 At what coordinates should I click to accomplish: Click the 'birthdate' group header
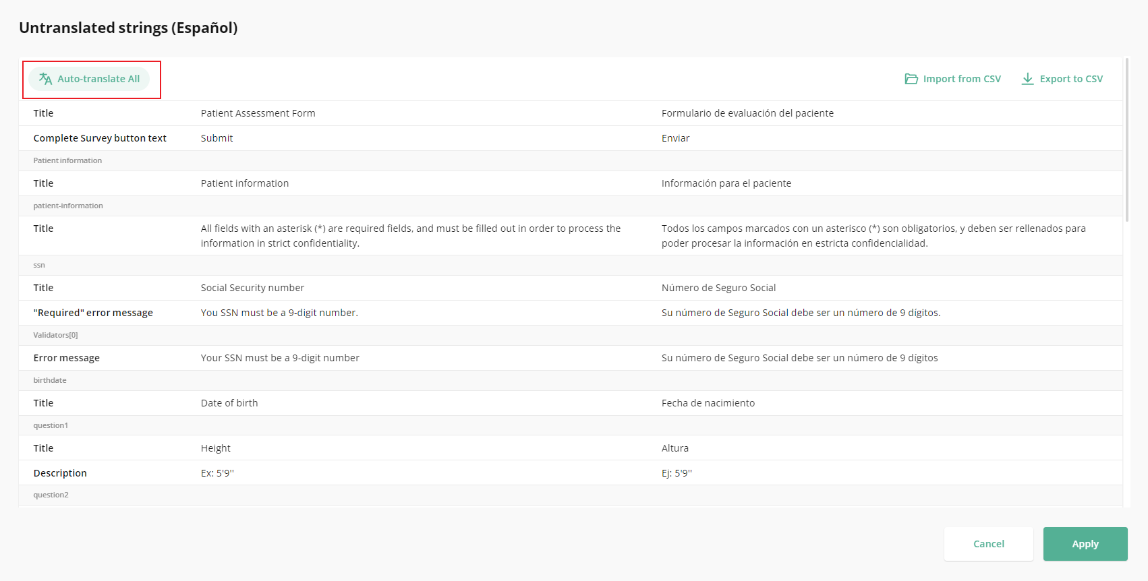point(50,380)
